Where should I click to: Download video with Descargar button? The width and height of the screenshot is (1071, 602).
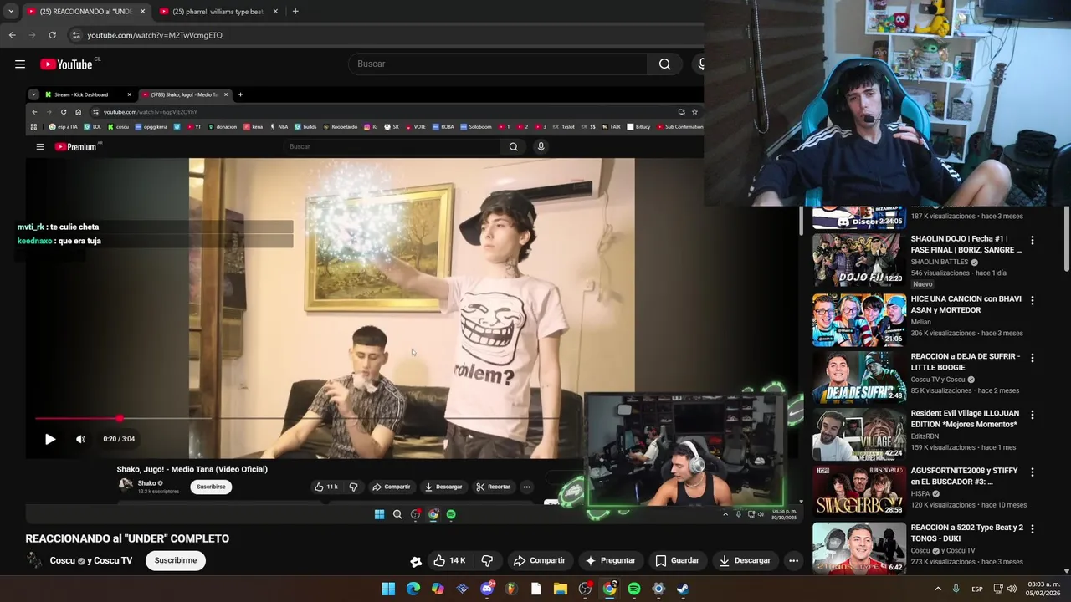pyautogui.click(x=745, y=560)
